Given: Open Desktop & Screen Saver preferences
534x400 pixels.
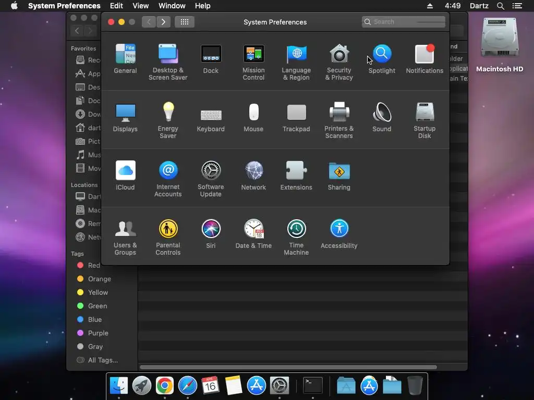Looking at the screenshot, I should pyautogui.click(x=168, y=63).
